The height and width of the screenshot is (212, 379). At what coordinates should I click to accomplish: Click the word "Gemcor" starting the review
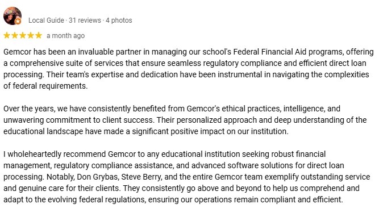[18, 52]
